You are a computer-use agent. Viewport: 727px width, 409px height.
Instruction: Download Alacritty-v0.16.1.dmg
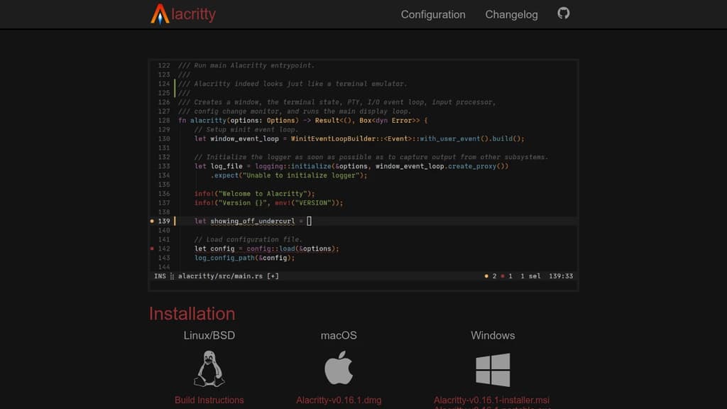click(339, 400)
